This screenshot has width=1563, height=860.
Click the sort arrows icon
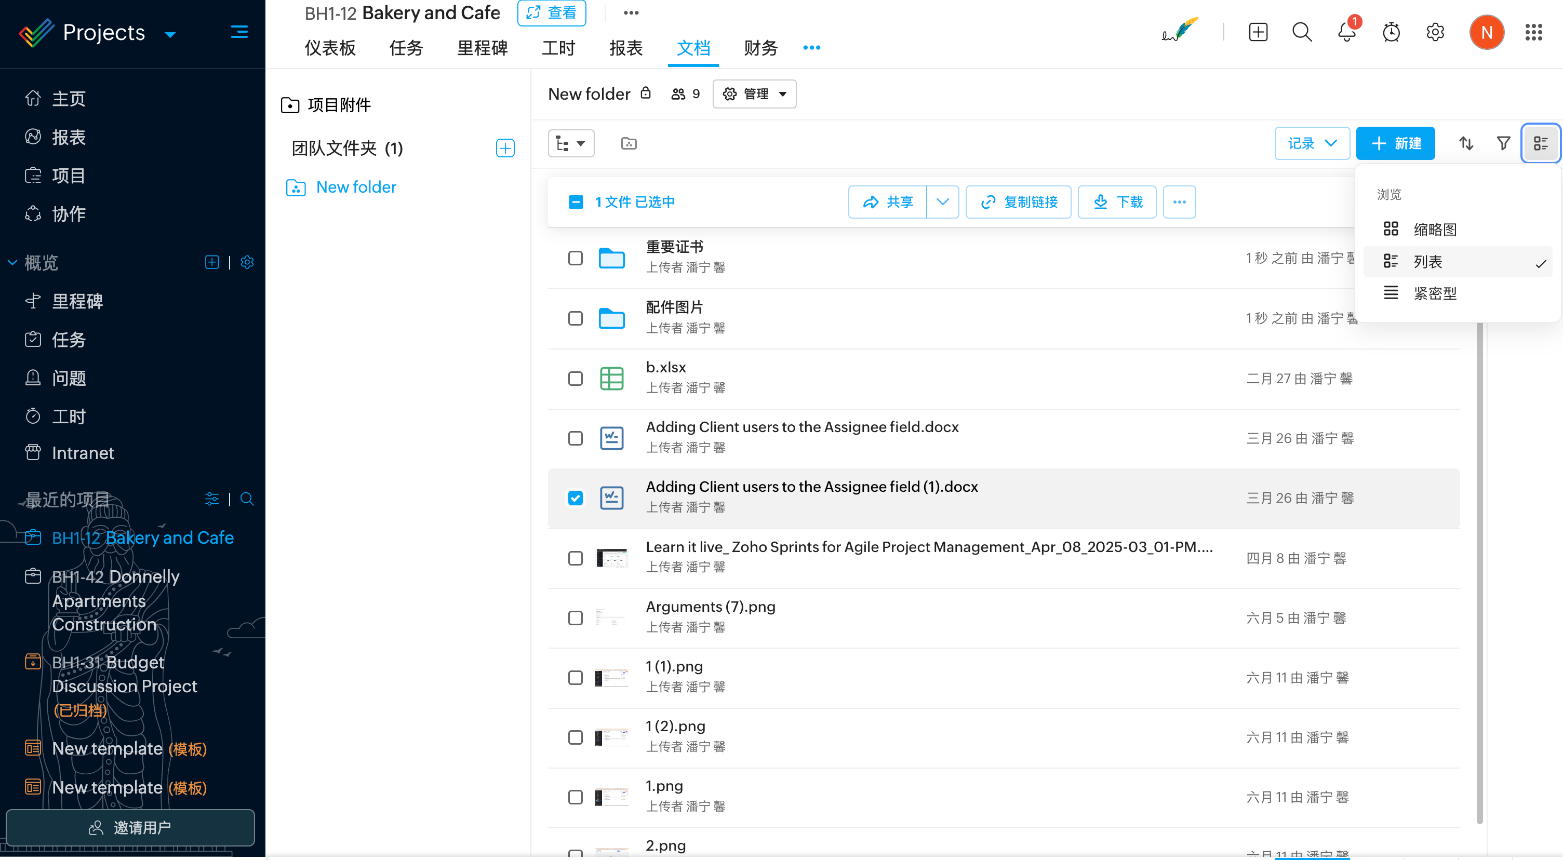[x=1466, y=144]
